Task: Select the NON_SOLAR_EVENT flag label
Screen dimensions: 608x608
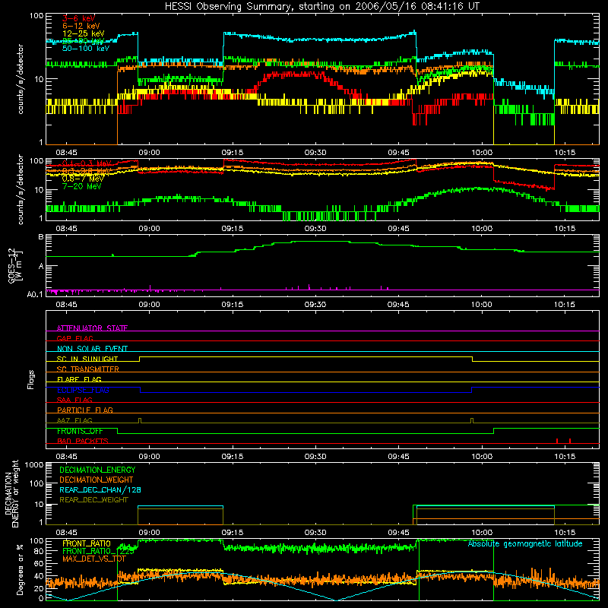Action: 92,349
